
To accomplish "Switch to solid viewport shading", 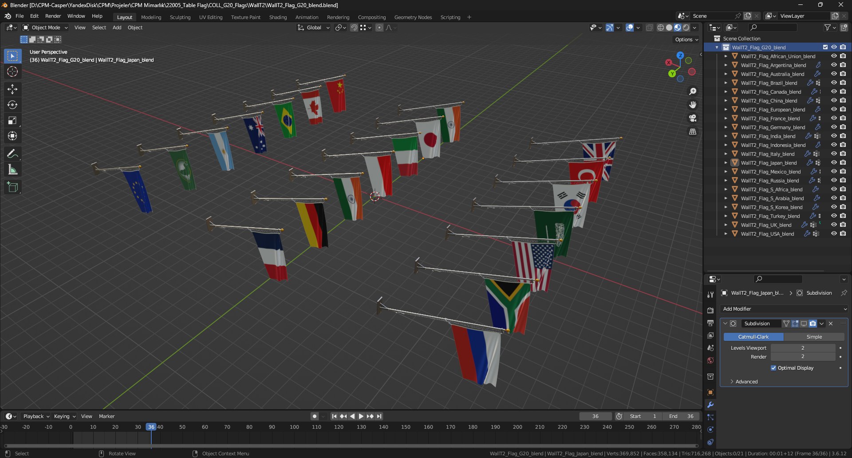I will coord(669,28).
